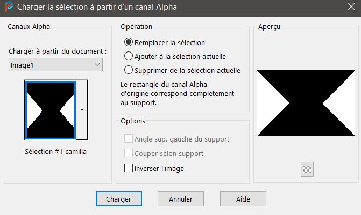Click the large Aperçu preview image

pyautogui.click(x=306, y=102)
